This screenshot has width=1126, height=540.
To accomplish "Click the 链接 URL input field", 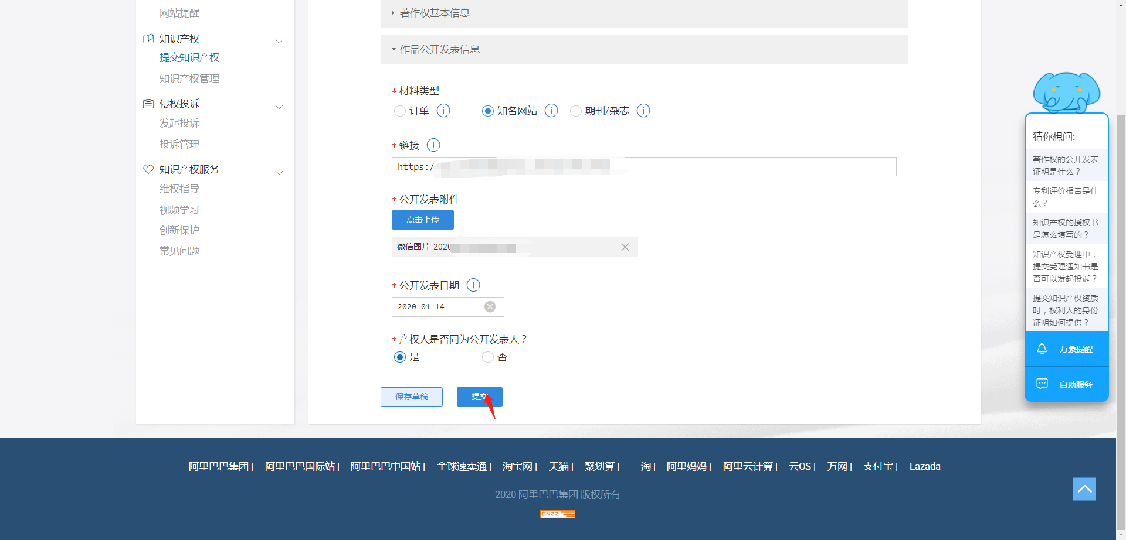I will (x=644, y=166).
